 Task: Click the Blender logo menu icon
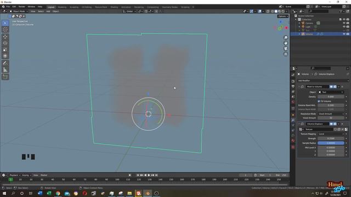(3, 7)
